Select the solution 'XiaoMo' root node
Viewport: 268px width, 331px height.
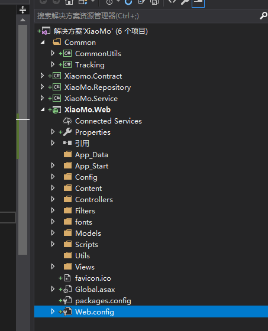click(x=101, y=31)
